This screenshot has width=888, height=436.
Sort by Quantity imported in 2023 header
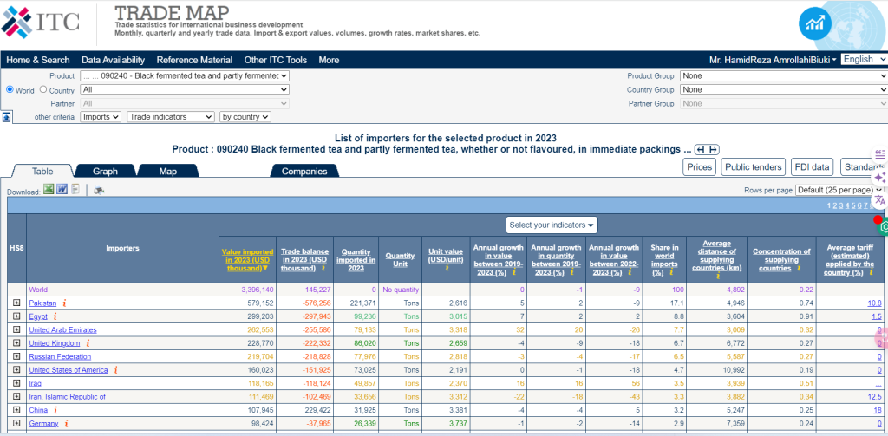tap(356, 260)
